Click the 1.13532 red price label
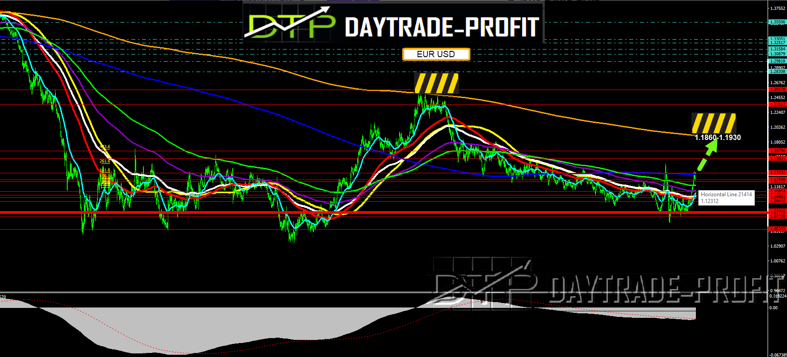 click(x=778, y=173)
